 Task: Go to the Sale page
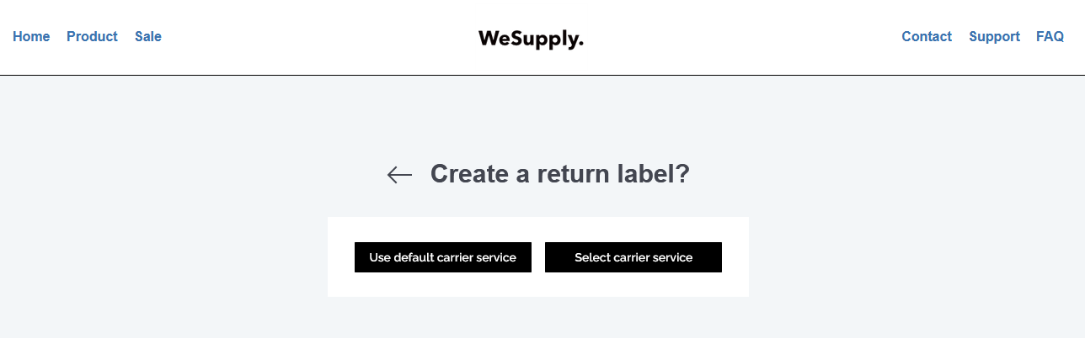148,36
